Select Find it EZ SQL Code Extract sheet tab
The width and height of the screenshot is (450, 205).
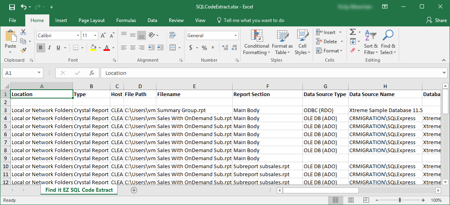pyautogui.click(x=79, y=190)
